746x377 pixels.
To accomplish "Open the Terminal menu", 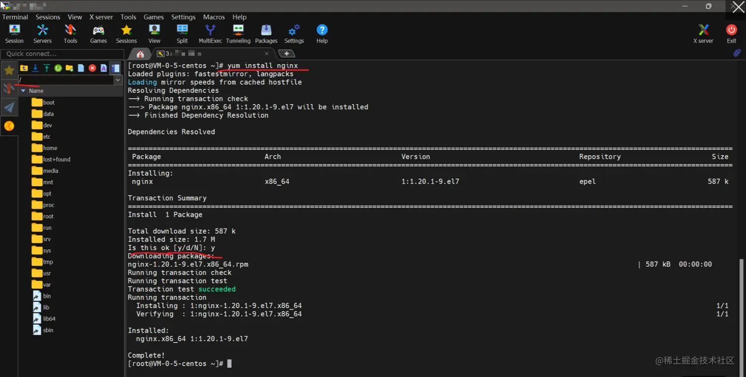I will pos(15,17).
